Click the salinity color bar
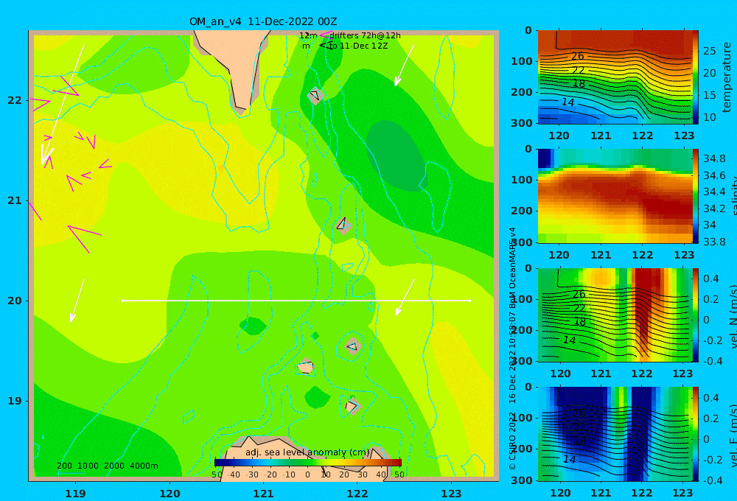The width and height of the screenshot is (737, 501). pyautogui.click(x=696, y=196)
